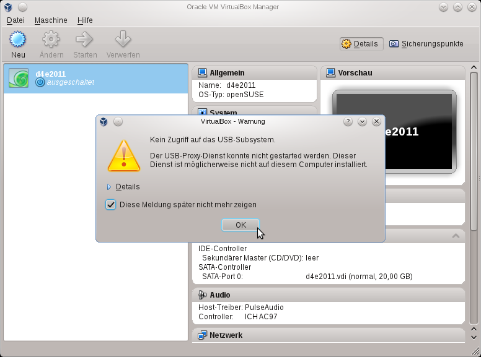Click the details pane vertical scrollbar handle
This screenshot has height=357, width=481.
[x=474, y=151]
